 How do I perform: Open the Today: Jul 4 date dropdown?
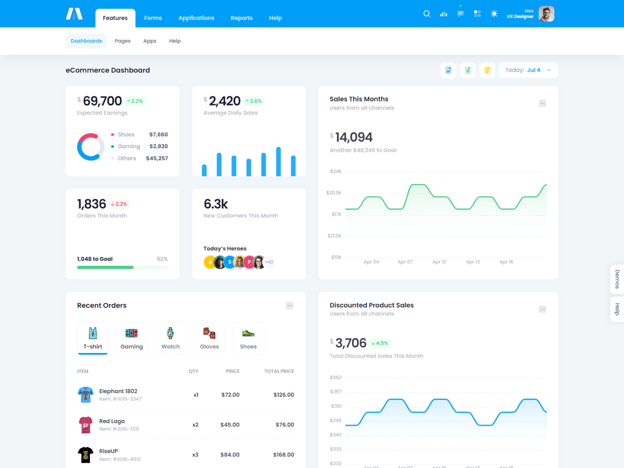[x=528, y=70]
